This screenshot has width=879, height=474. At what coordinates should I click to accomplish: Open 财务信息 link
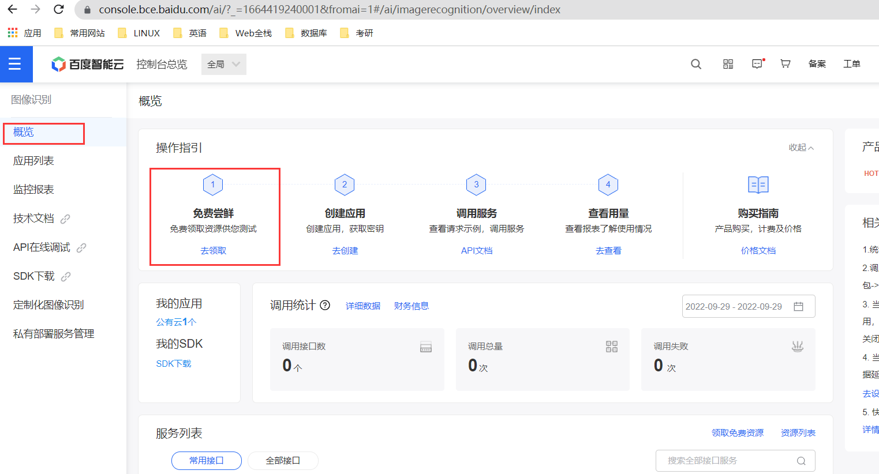[412, 306]
